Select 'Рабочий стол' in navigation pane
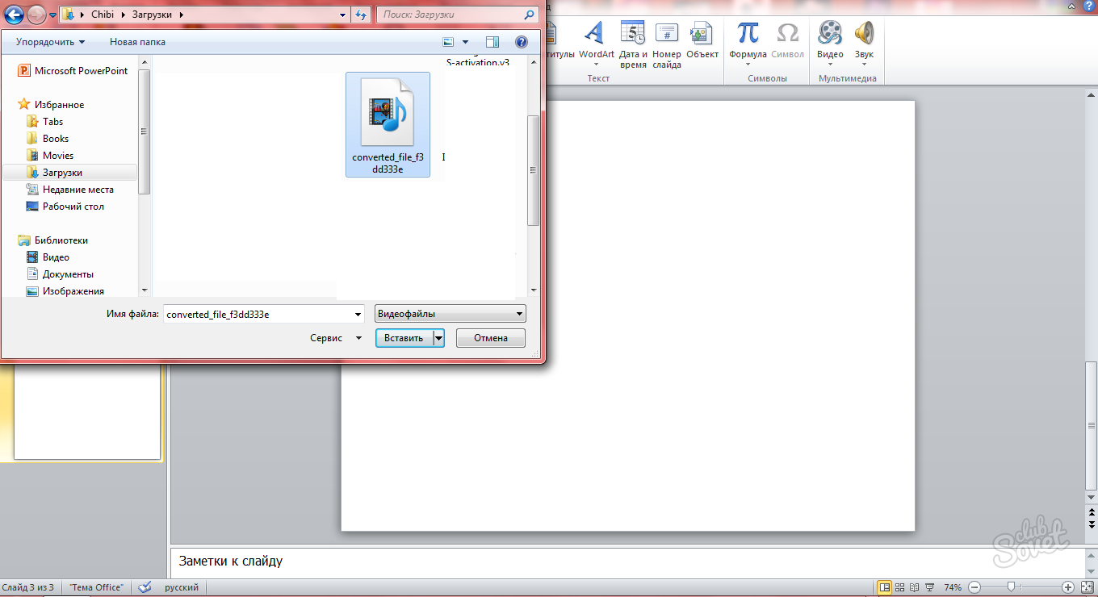 (x=65, y=207)
